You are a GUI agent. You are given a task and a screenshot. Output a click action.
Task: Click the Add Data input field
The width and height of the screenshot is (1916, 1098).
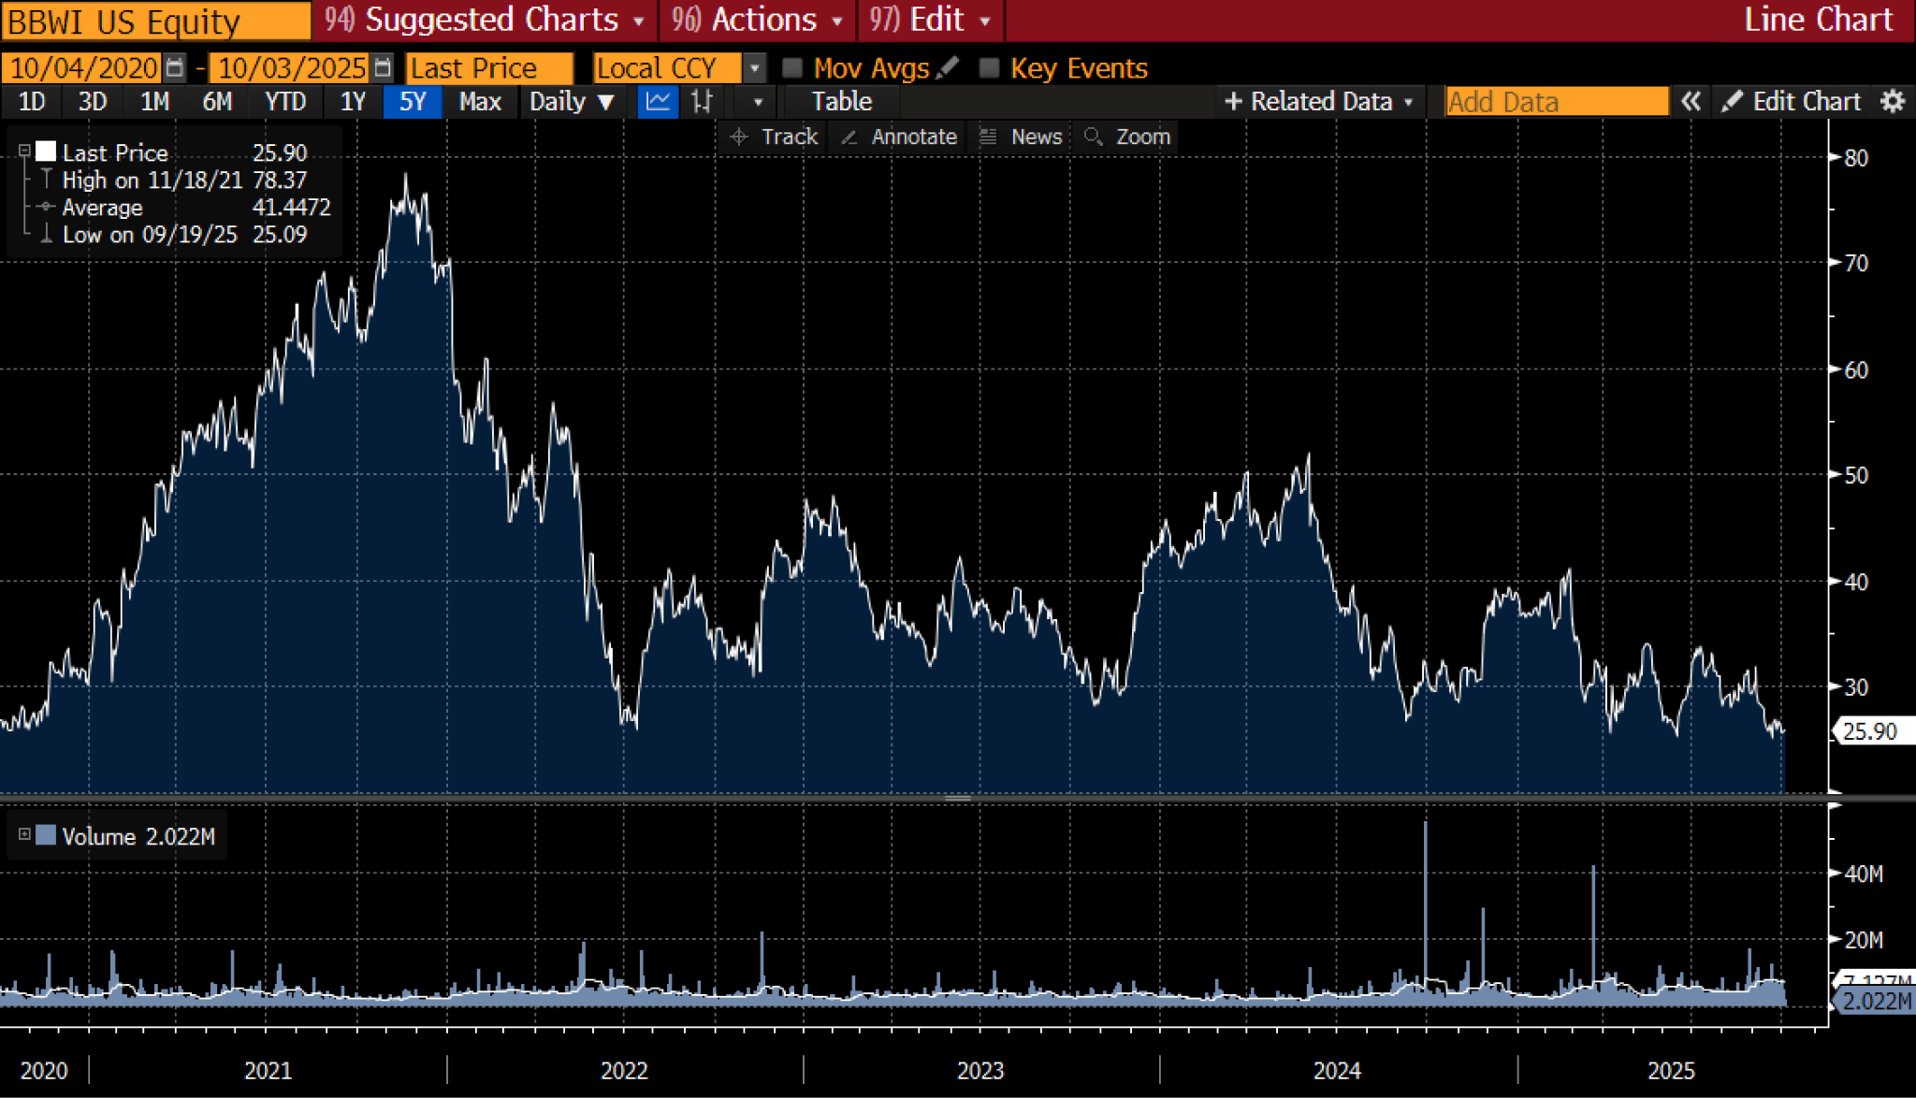(x=1556, y=101)
